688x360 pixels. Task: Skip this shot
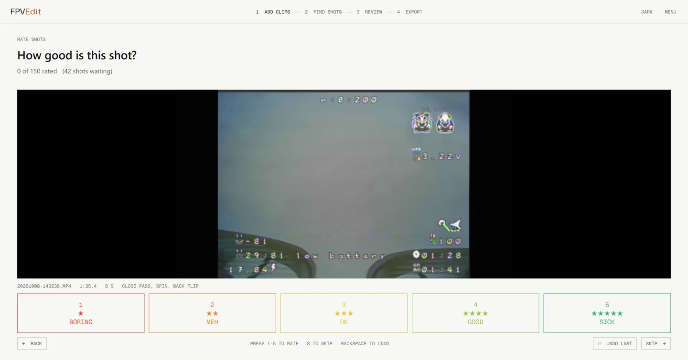656,343
